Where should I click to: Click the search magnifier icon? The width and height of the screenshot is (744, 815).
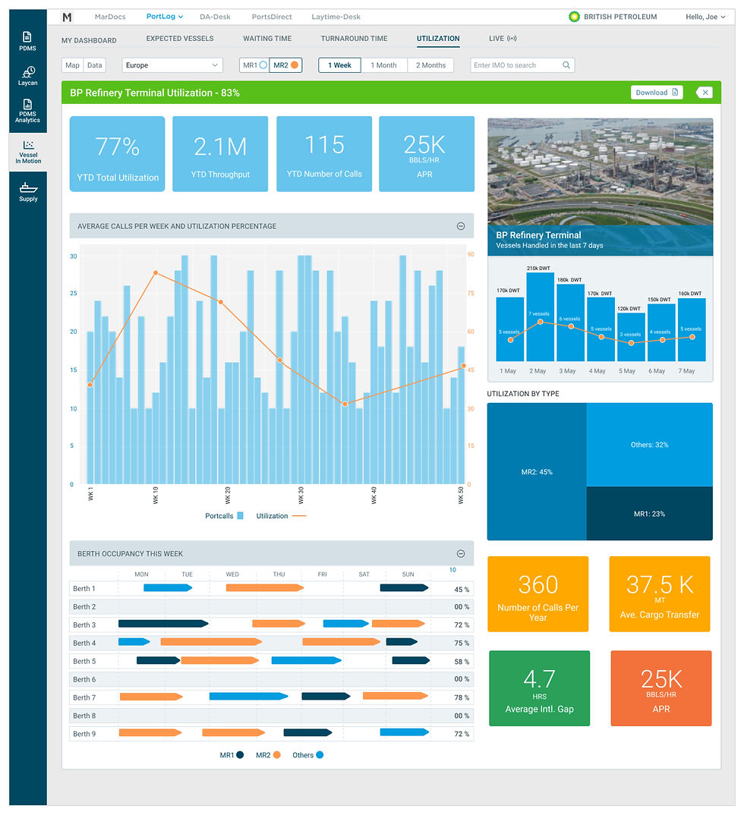click(x=566, y=65)
